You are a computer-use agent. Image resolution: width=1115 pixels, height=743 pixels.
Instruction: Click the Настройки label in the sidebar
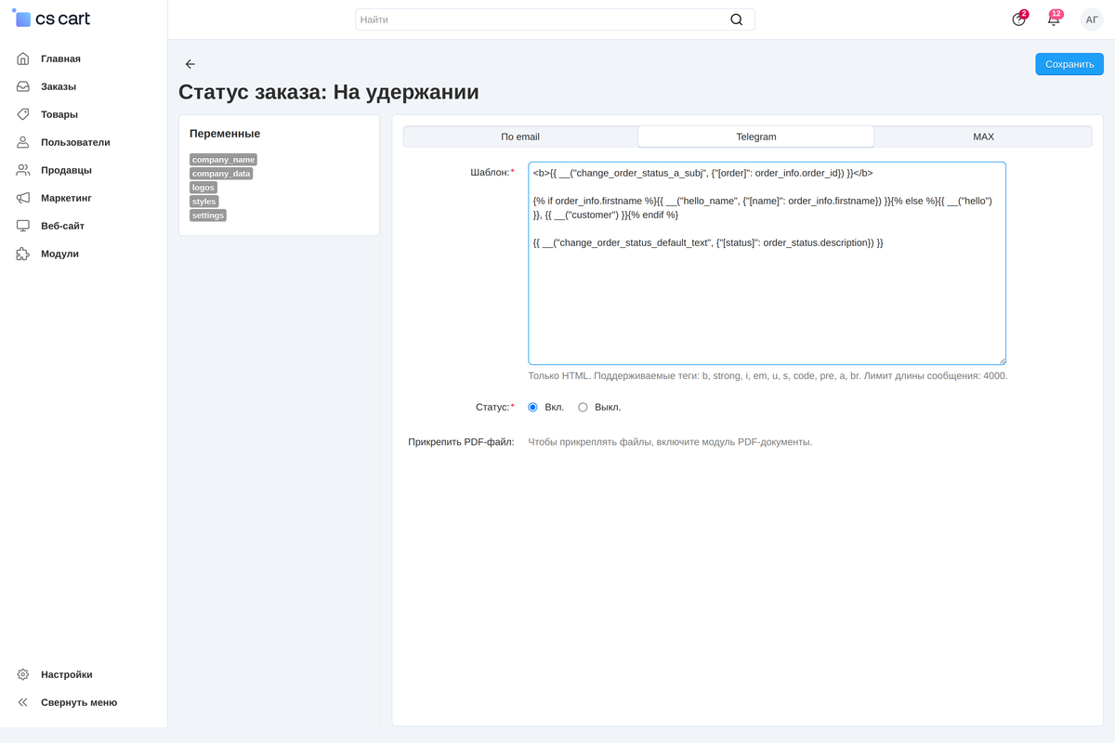tap(67, 674)
